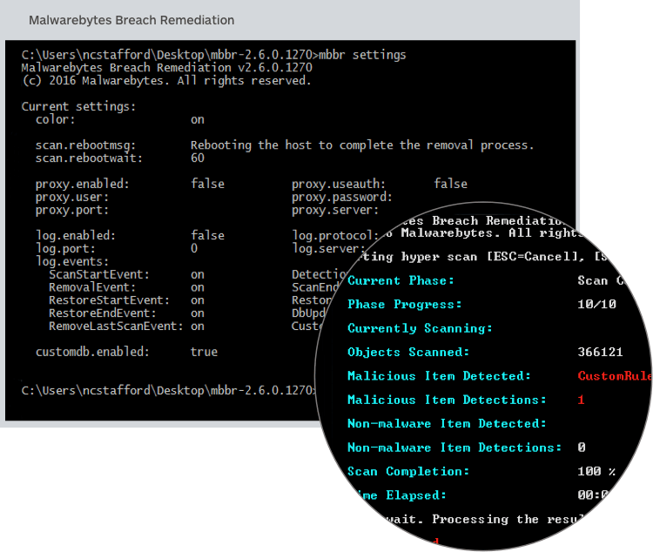Click 'Non-malware Item Detected:' label
653x552 pixels.
[447, 424]
